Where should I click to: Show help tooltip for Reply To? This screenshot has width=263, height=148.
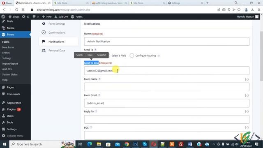[x=96, y=111]
